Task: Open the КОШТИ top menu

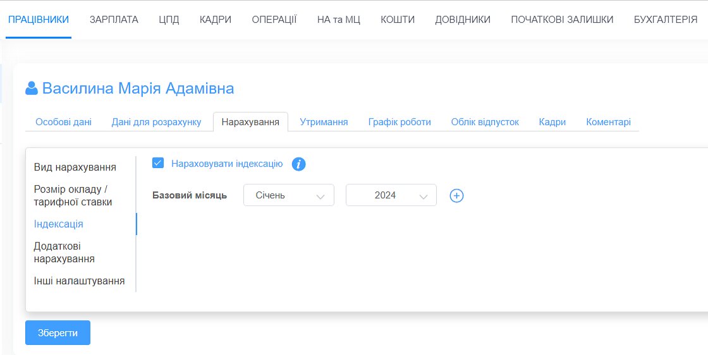Action: 398,20
